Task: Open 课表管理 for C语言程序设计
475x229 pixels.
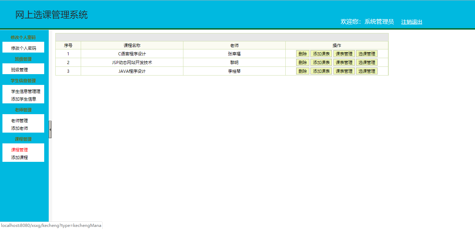Action: coord(344,54)
